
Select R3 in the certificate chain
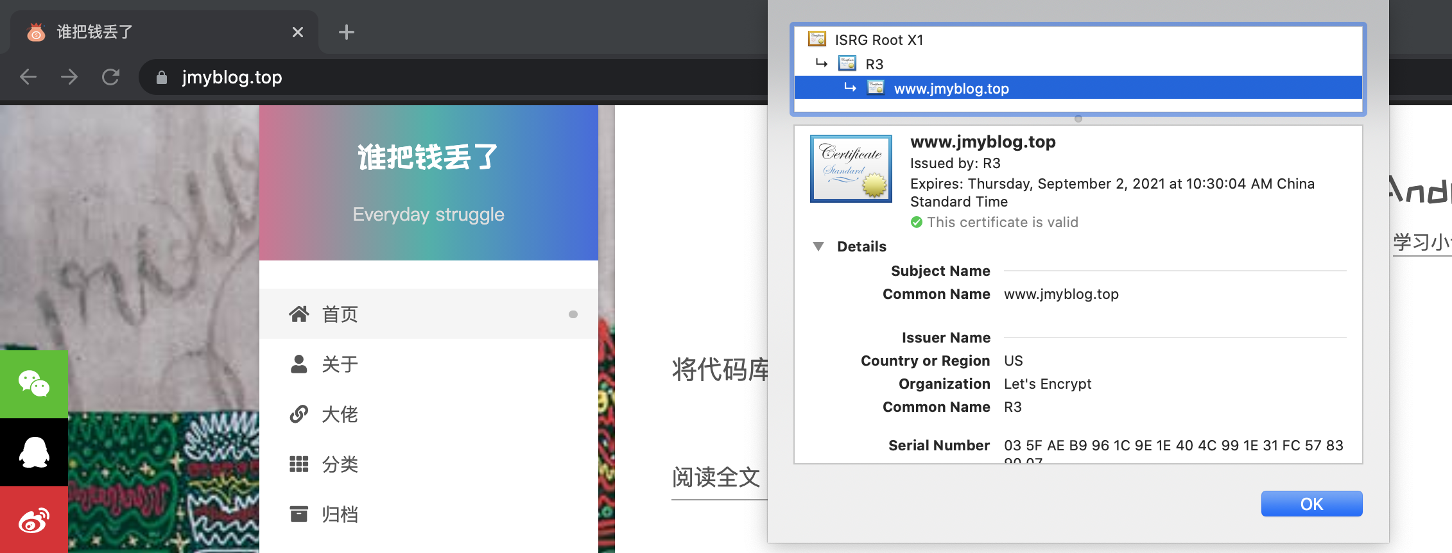pyautogui.click(x=1078, y=64)
